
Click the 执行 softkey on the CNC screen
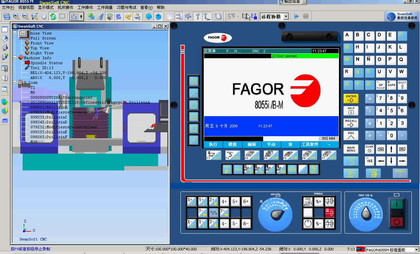pos(213,144)
